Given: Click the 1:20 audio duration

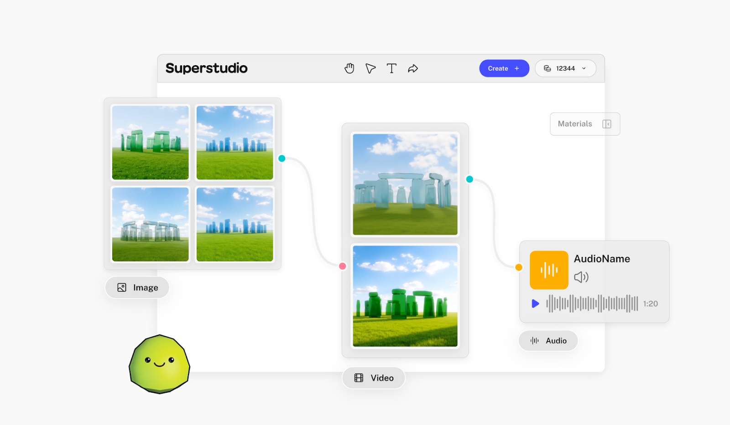Looking at the screenshot, I should (651, 304).
